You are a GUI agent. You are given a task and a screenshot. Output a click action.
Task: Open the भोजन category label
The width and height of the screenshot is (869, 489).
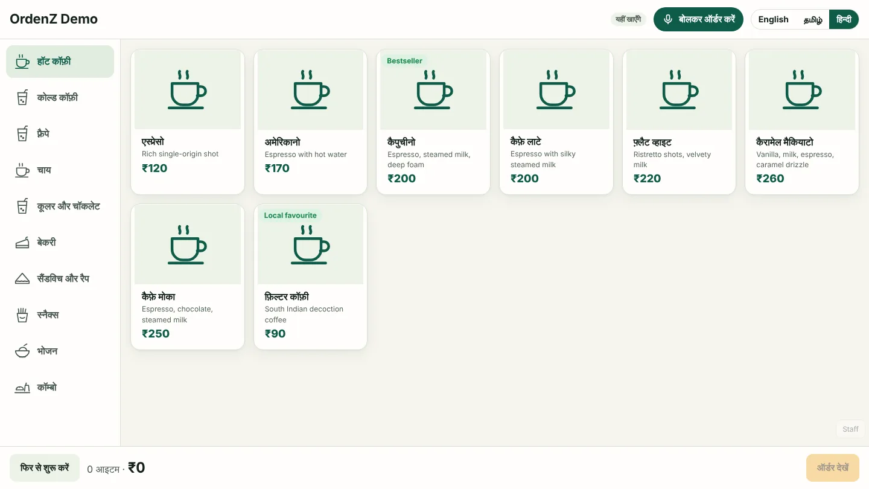pyautogui.click(x=47, y=351)
